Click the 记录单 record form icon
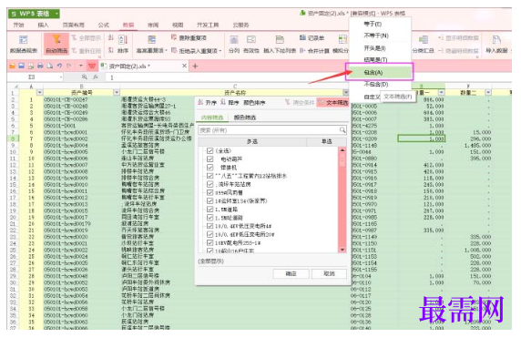The image size is (521, 338). pos(302,37)
